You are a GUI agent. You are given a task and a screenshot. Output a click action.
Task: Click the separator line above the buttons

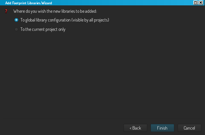(102, 119)
